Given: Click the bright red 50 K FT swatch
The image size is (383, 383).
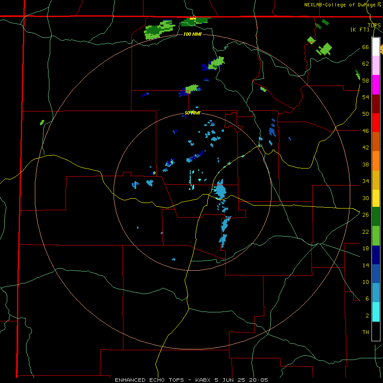Looking at the screenshot, I should point(376,123).
